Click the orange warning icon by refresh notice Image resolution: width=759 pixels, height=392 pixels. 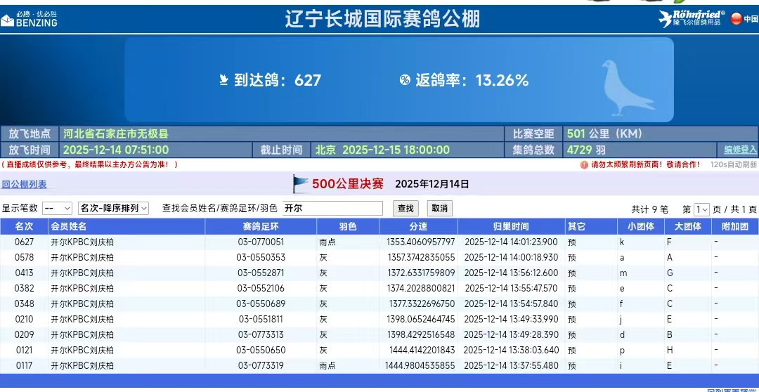tap(584, 165)
